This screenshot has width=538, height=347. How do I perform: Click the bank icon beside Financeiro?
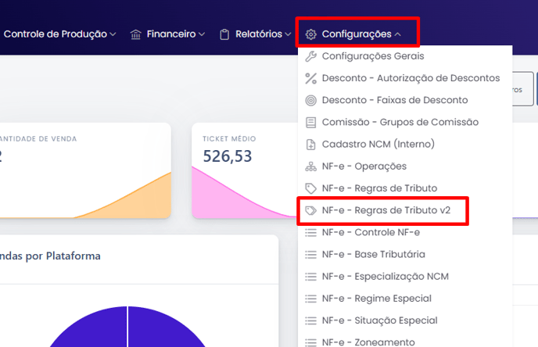click(x=136, y=34)
